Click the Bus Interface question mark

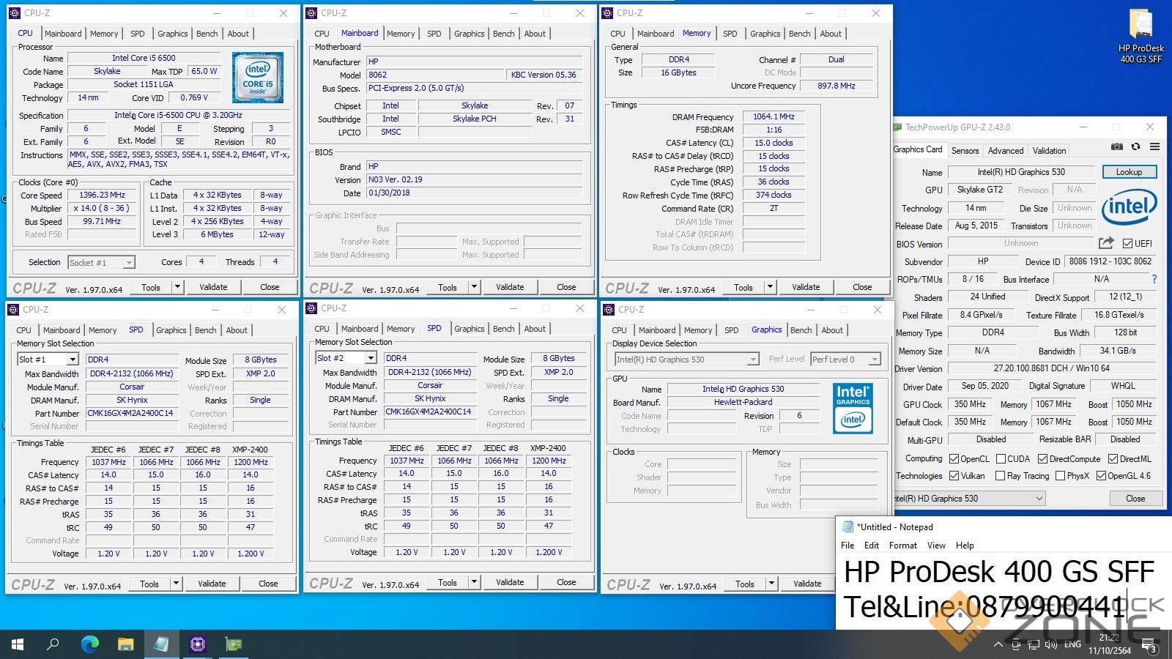pos(1154,279)
